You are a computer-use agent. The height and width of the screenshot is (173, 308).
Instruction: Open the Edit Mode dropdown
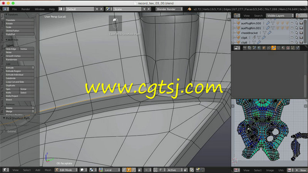66,170
